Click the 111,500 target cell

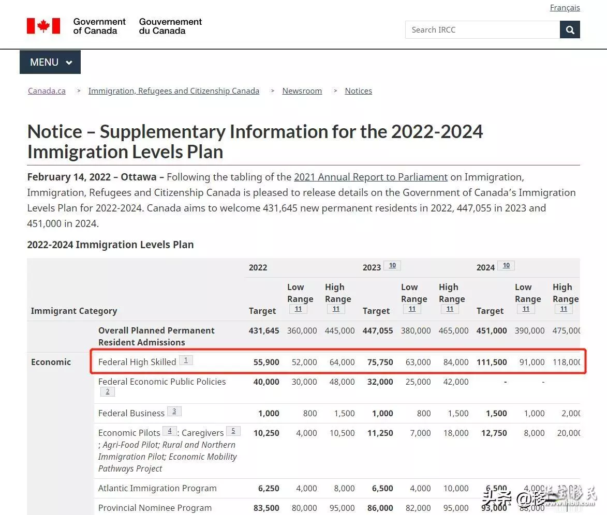tap(492, 362)
